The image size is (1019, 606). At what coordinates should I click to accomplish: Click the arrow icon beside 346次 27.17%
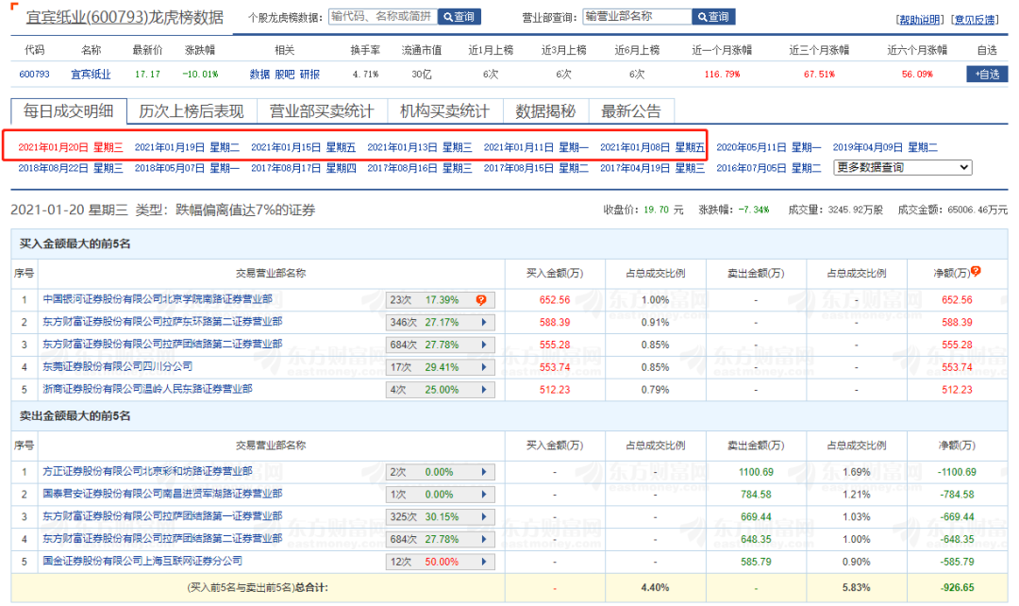click(x=484, y=323)
